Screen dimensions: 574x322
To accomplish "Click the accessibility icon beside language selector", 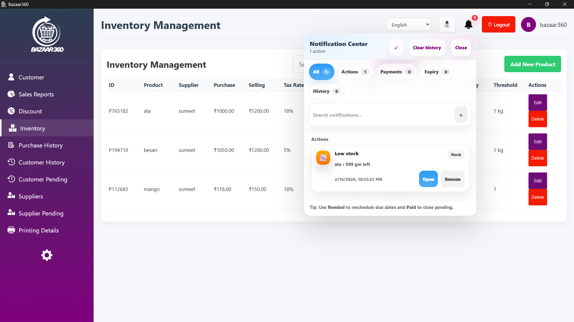I will (x=447, y=24).
